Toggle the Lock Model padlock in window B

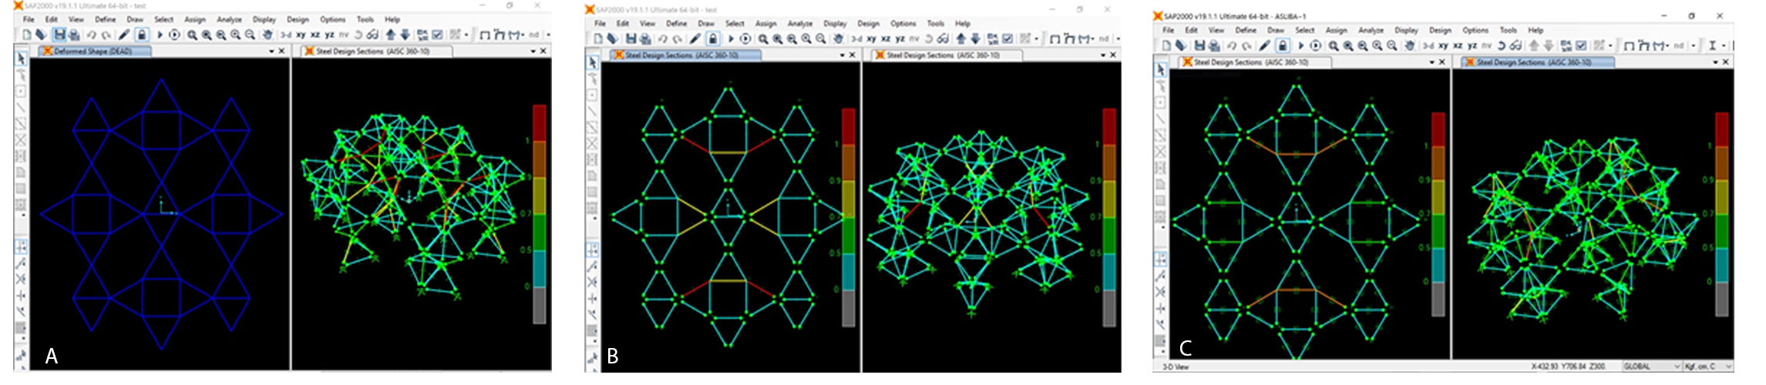tap(713, 38)
